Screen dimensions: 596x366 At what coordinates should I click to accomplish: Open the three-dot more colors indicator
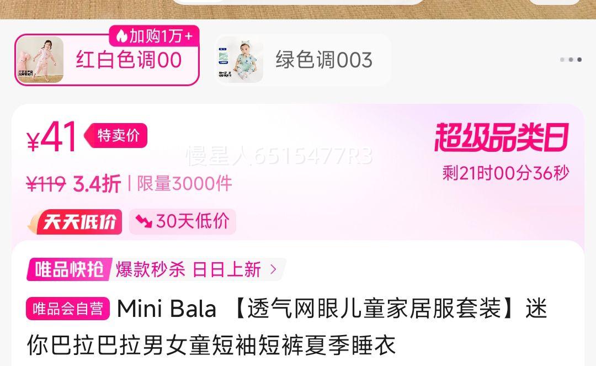coord(571,60)
